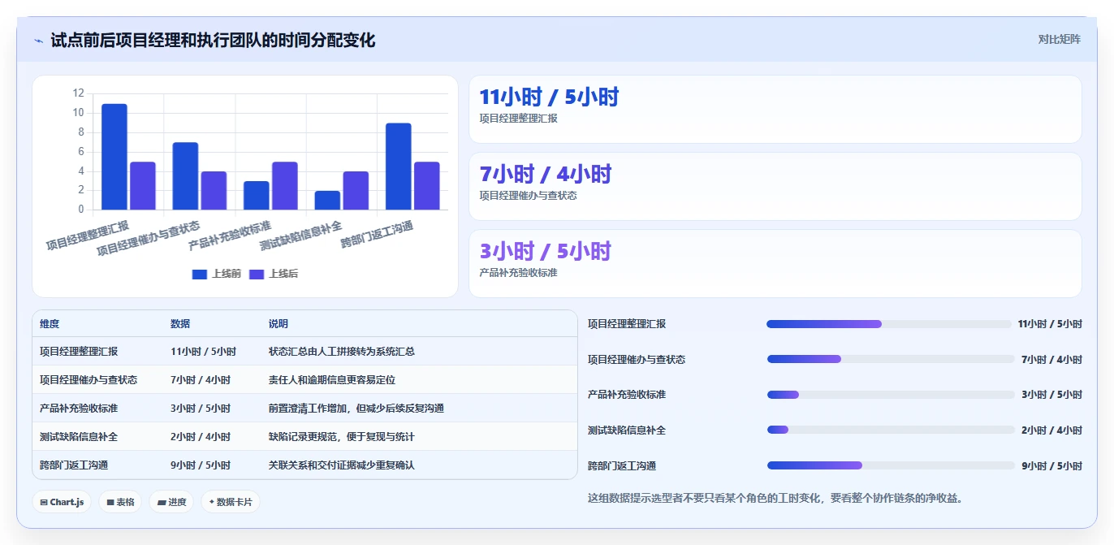Select table cell 测试缺陷信息补全

79,437
